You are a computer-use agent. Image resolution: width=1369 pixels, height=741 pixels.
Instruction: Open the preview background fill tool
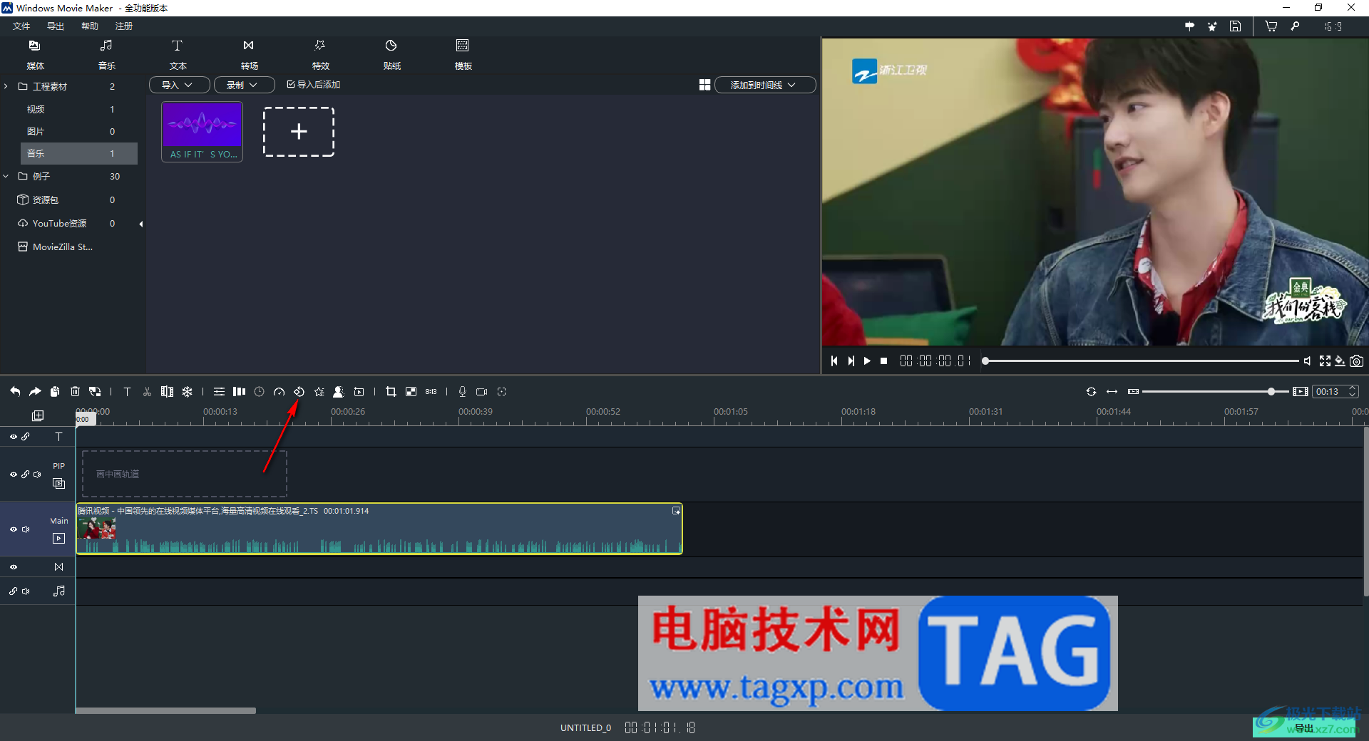[1340, 361]
